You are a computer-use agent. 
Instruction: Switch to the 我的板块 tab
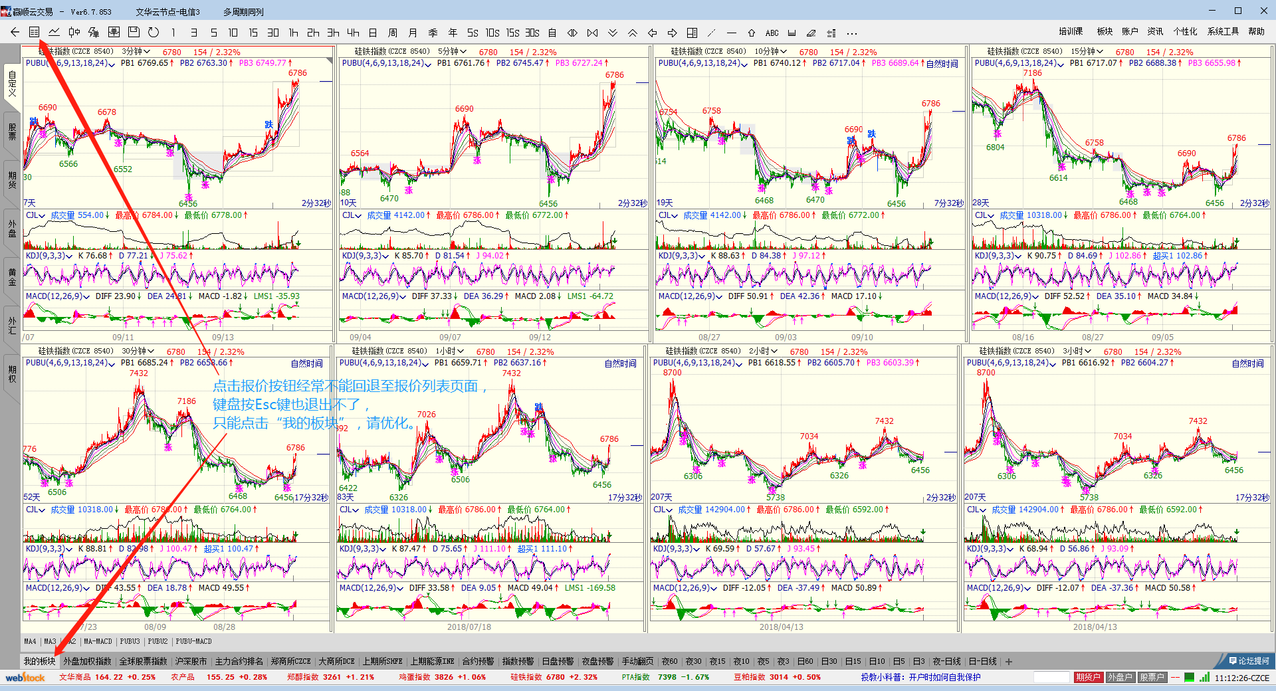pos(40,661)
